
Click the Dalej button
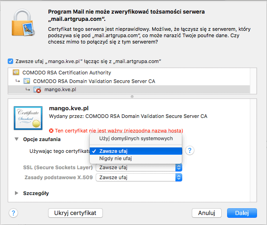(x=242, y=213)
